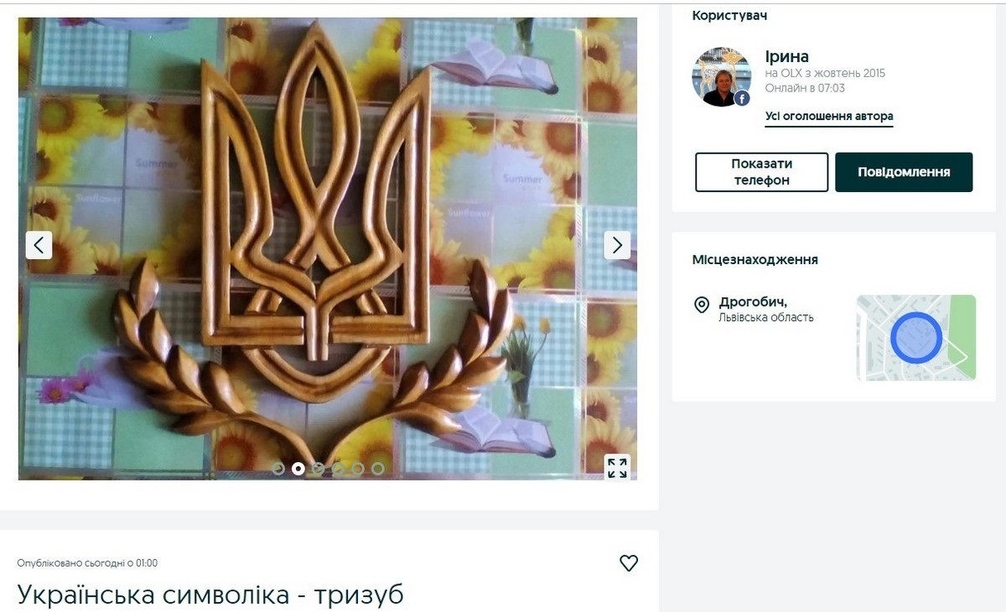This screenshot has width=1006, height=612.
Task: Click the Facebook badge on seller avatar
Action: tap(742, 98)
